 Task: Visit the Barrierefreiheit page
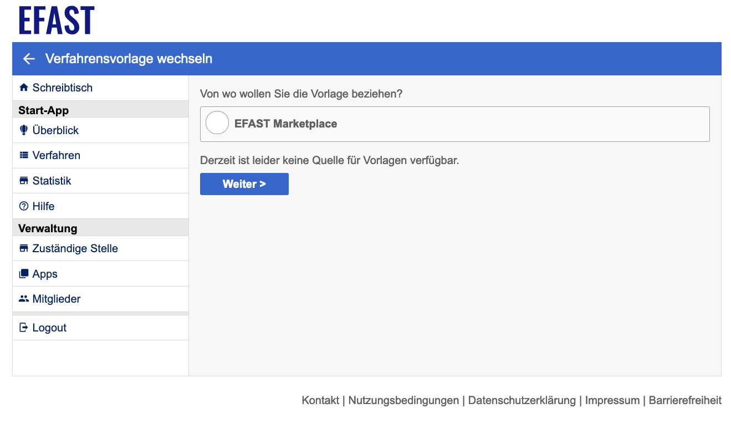(x=684, y=400)
